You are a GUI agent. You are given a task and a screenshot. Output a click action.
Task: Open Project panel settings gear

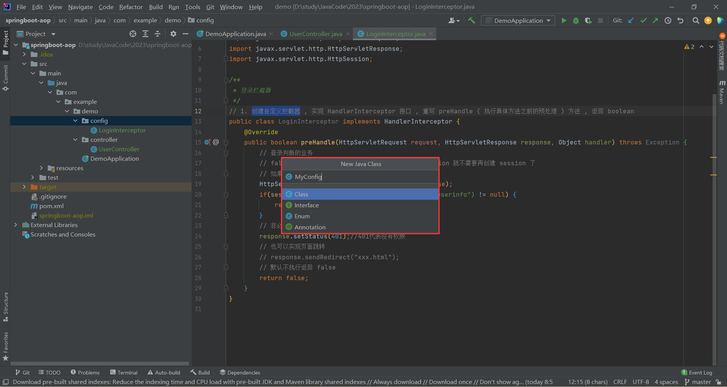tap(173, 34)
